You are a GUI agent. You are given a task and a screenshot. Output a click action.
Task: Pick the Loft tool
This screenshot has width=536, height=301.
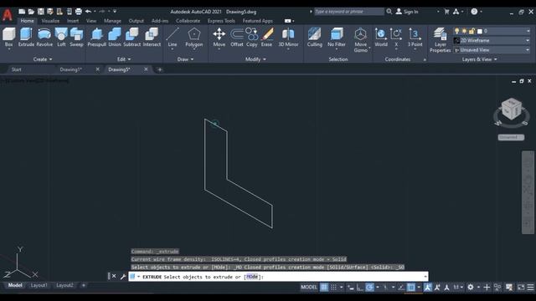tap(61, 37)
